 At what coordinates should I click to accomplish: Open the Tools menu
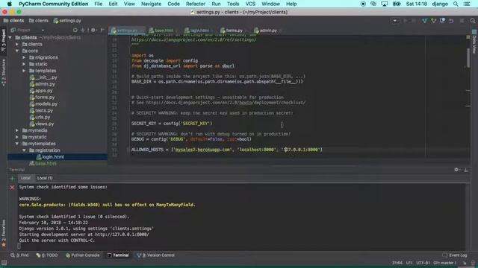[x=233, y=4]
